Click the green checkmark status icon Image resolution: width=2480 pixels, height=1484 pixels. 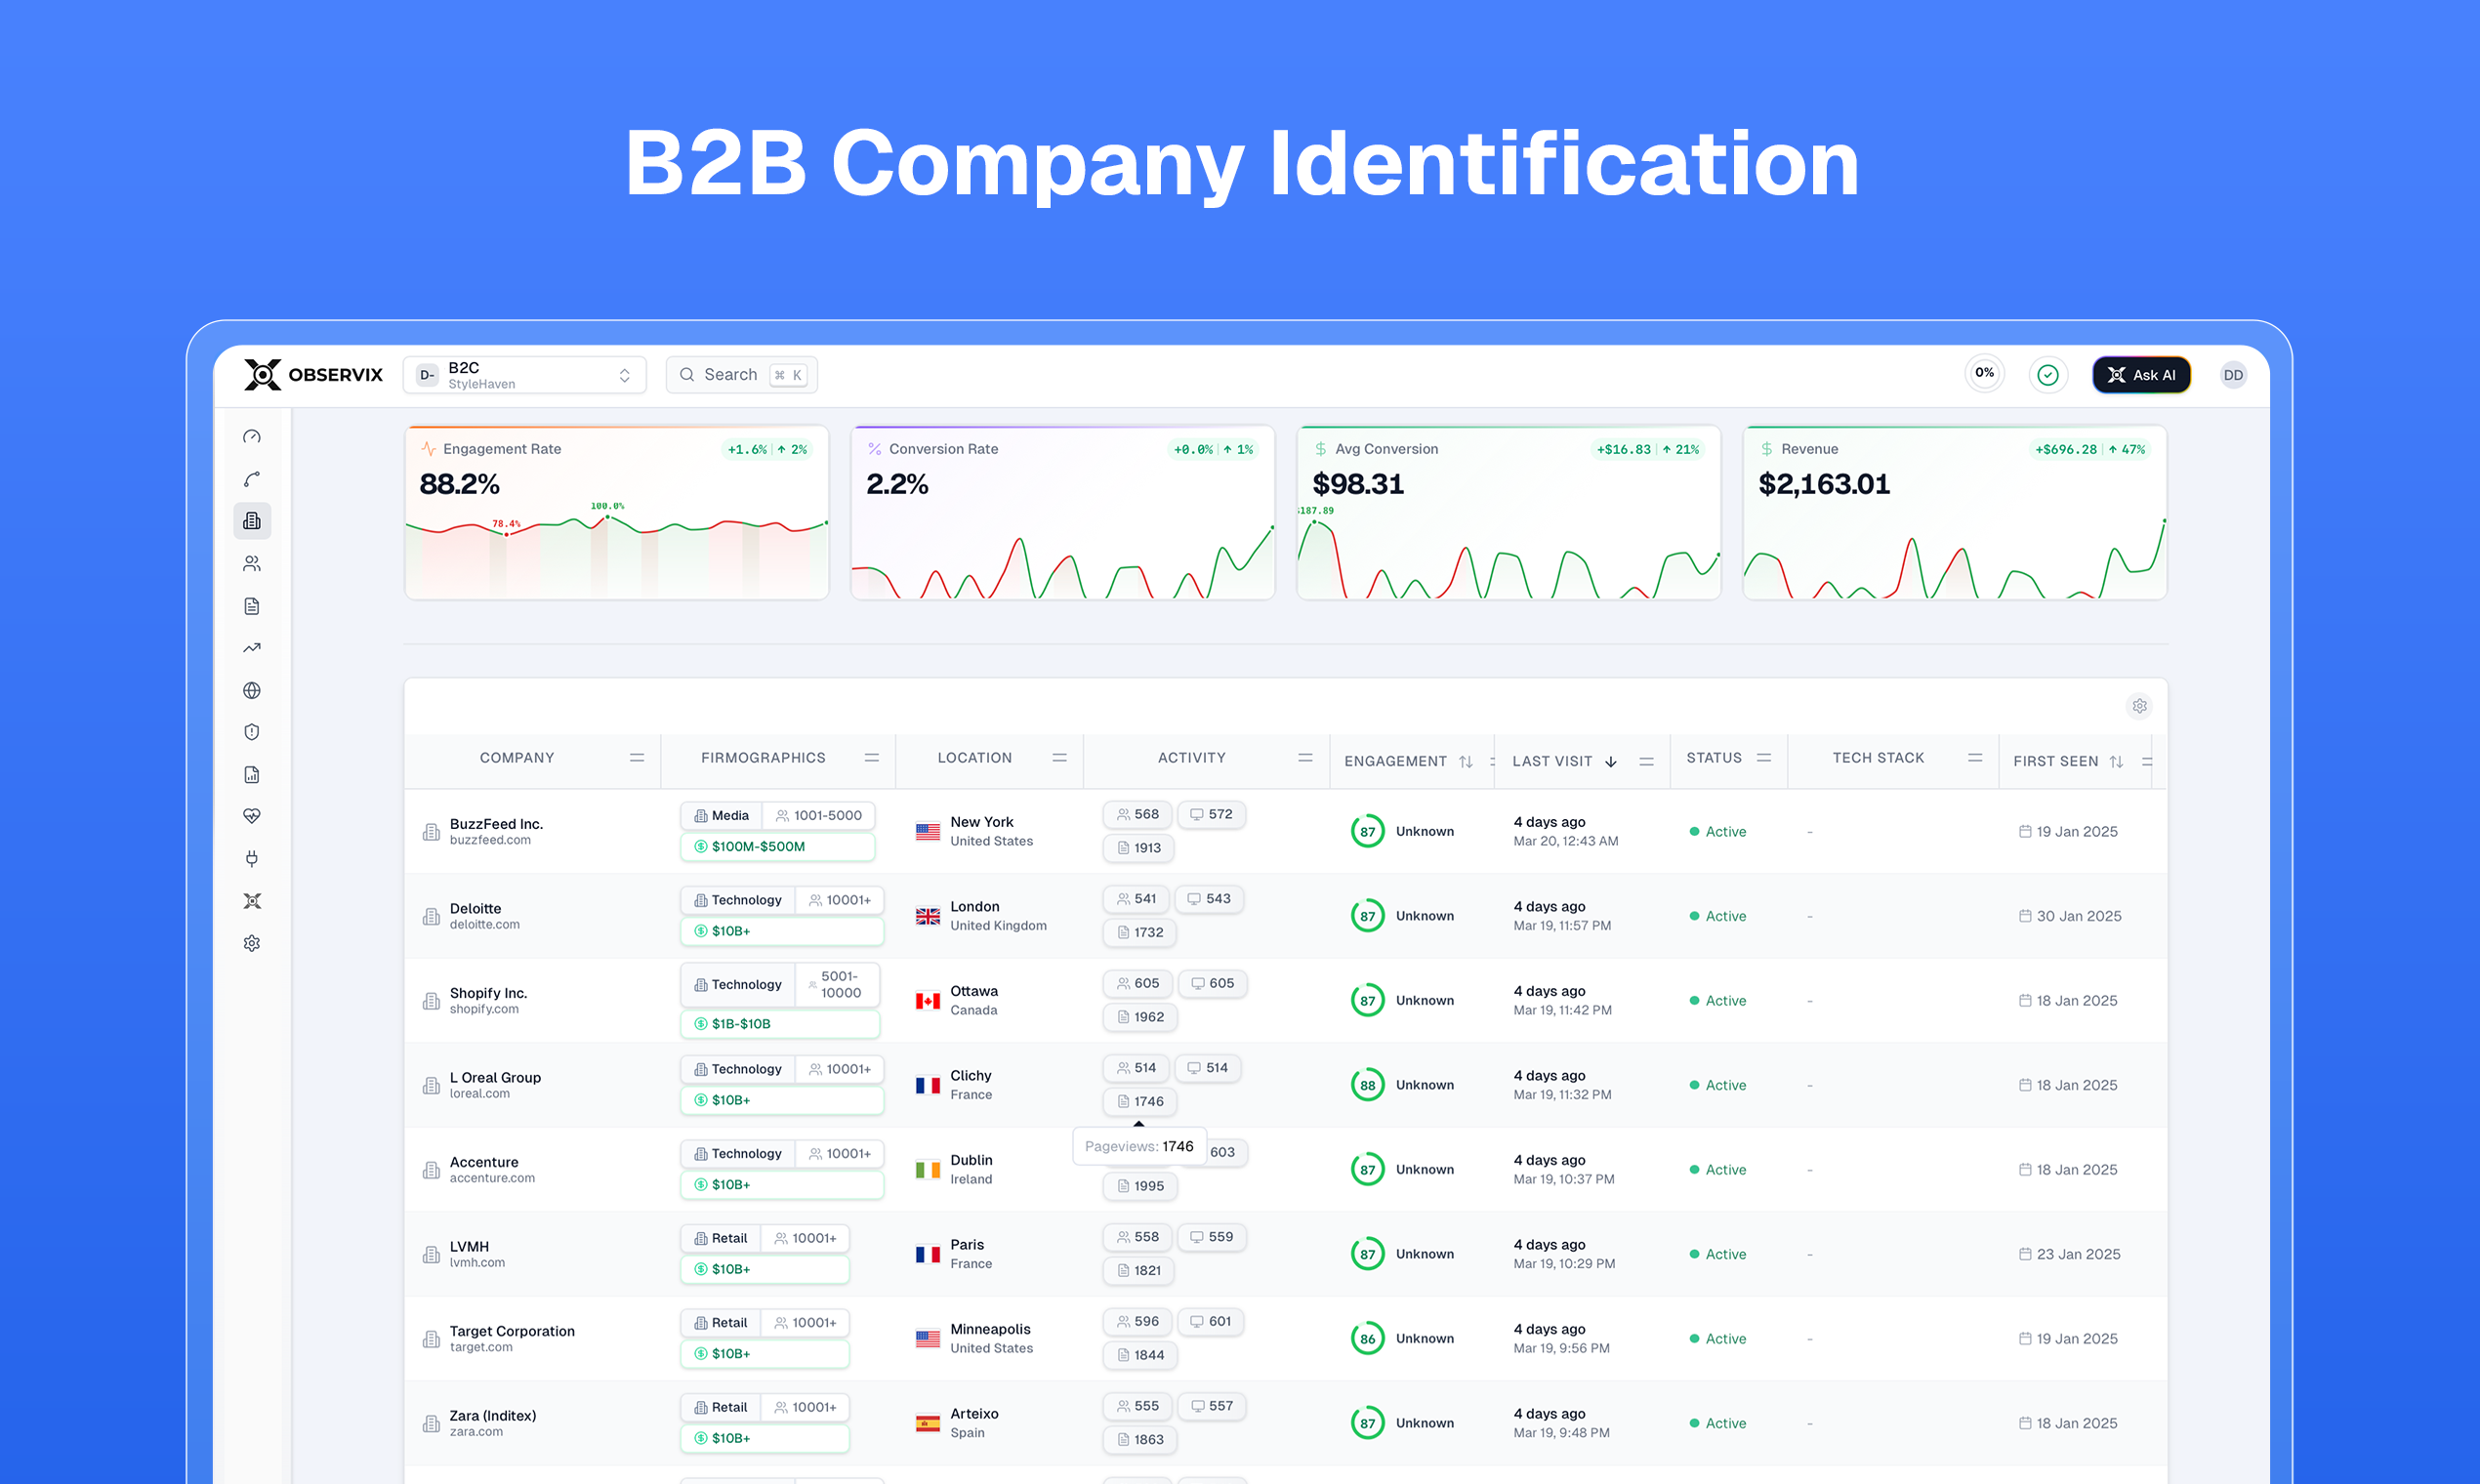2047,375
